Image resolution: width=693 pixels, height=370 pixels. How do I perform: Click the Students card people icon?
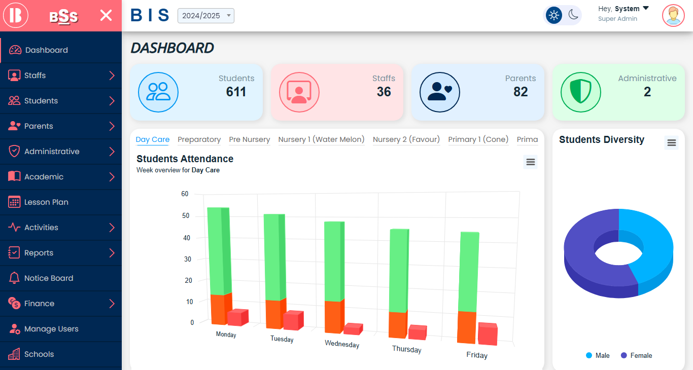pos(158,92)
